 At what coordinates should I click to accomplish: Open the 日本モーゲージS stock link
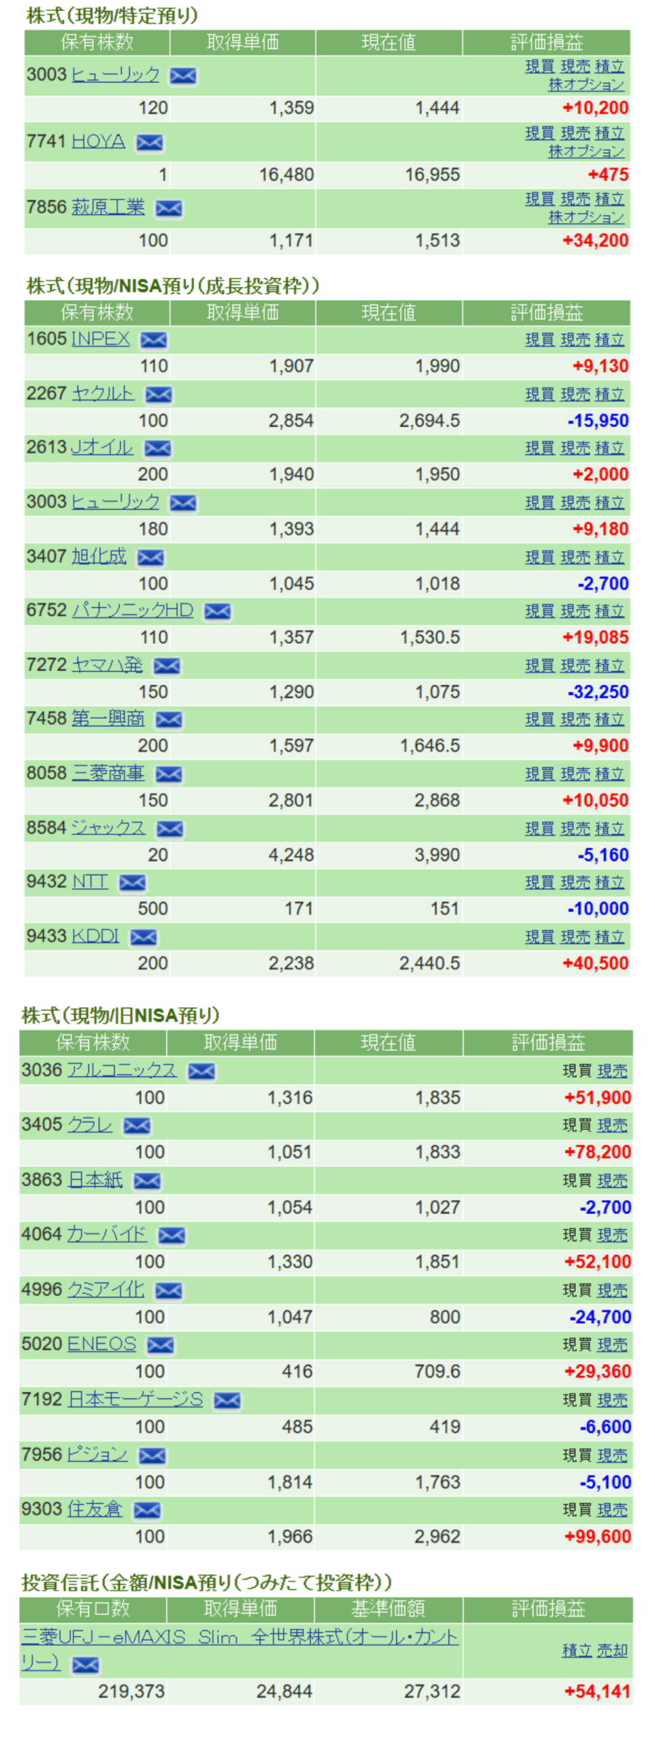click(x=136, y=1400)
